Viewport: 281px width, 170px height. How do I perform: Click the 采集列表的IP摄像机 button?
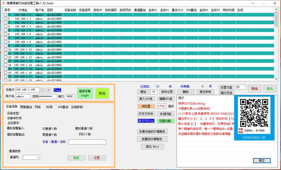(x=152, y=132)
